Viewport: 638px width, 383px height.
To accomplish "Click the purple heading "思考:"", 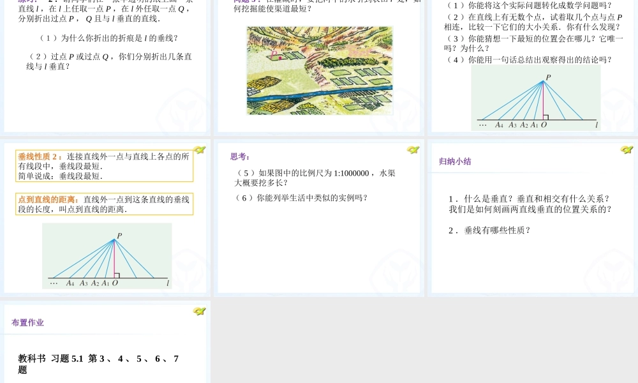I will [240, 156].
